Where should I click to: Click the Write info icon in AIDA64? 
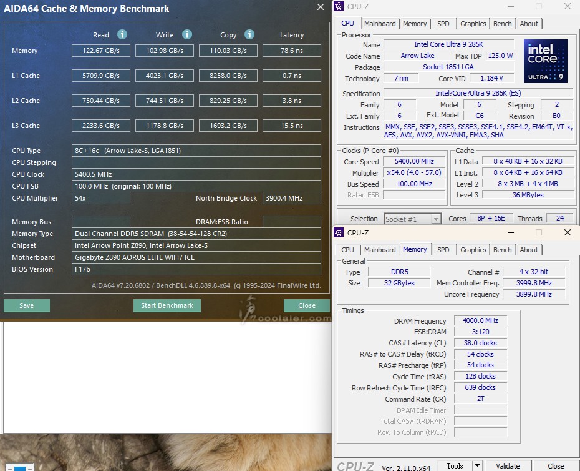click(187, 34)
